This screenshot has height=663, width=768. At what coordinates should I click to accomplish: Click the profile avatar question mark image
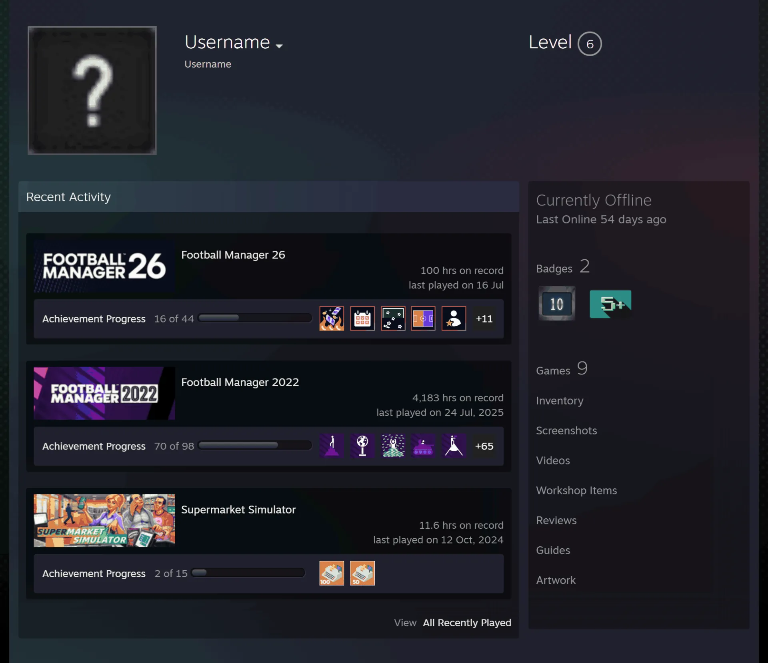92,91
